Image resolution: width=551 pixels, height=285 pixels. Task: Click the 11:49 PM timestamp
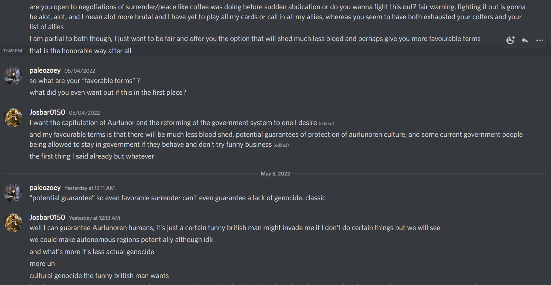coord(13,51)
